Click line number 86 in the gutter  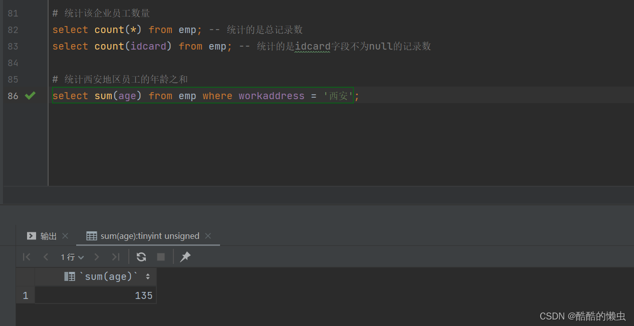(13, 96)
